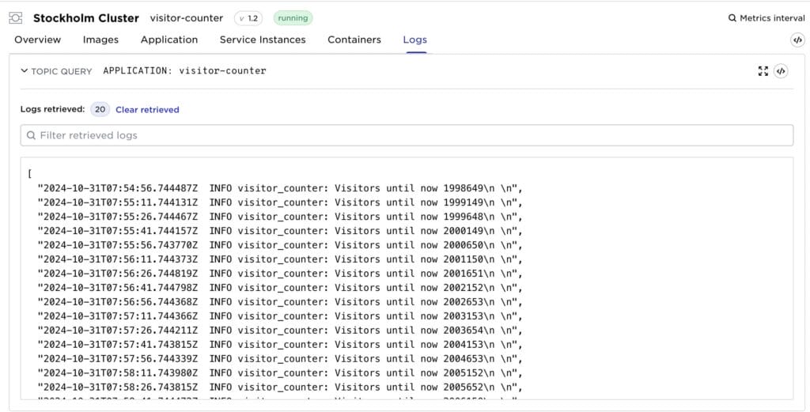
Task: Click the cluster icon beside Stockholm Cluster
Action: (15, 17)
